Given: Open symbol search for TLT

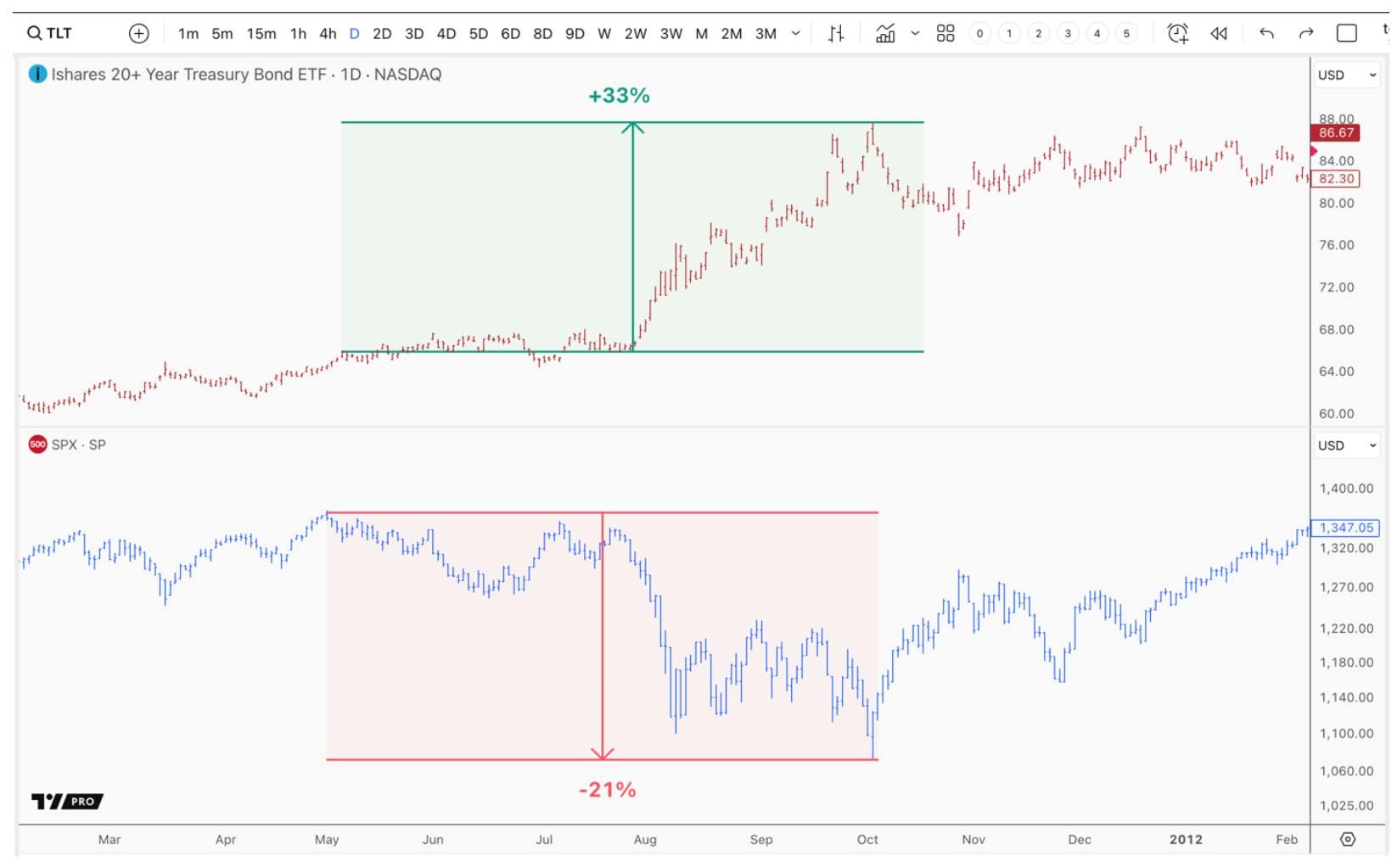Looking at the screenshot, I should pyautogui.click(x=49, y=33).
